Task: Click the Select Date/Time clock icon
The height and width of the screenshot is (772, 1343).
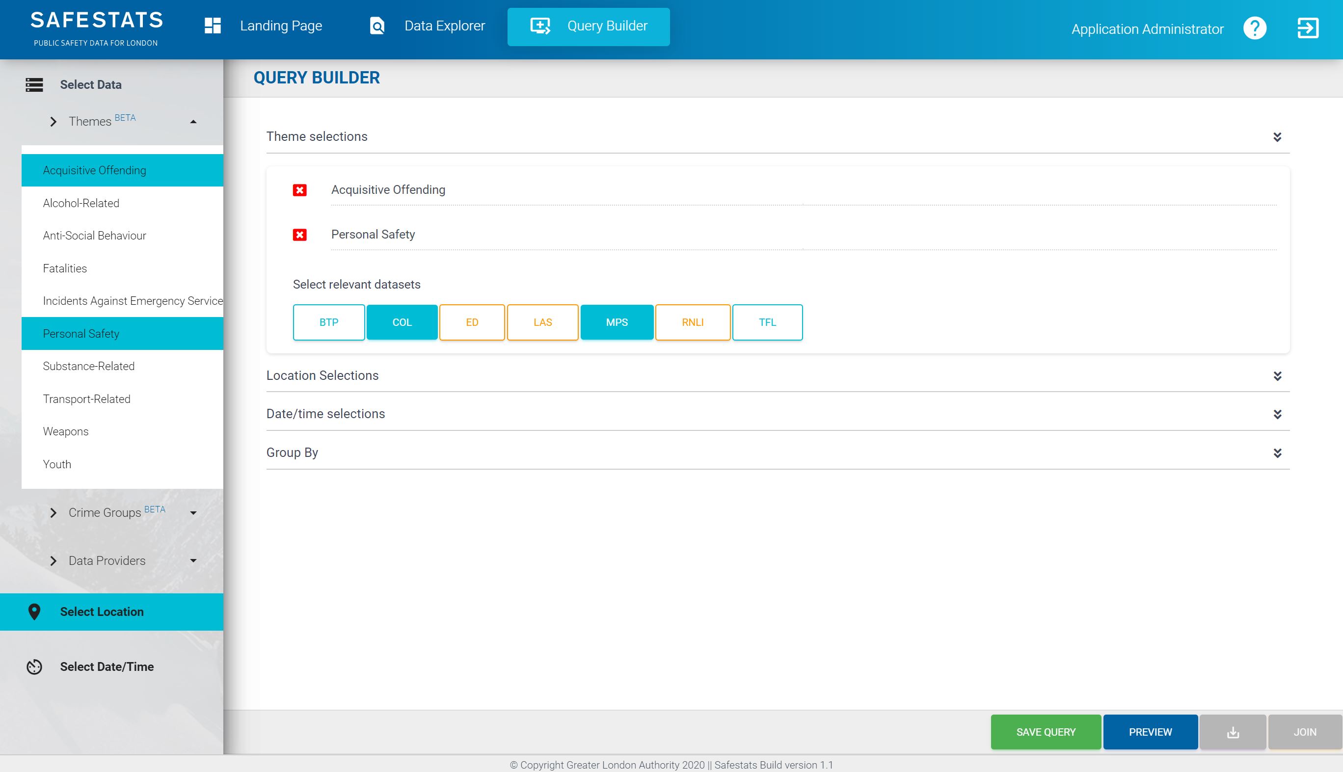Action: tap(34, 666)
